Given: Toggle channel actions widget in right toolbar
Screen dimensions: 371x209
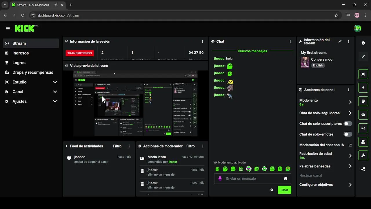Looking at the screenshot, I should click(363, 142).
